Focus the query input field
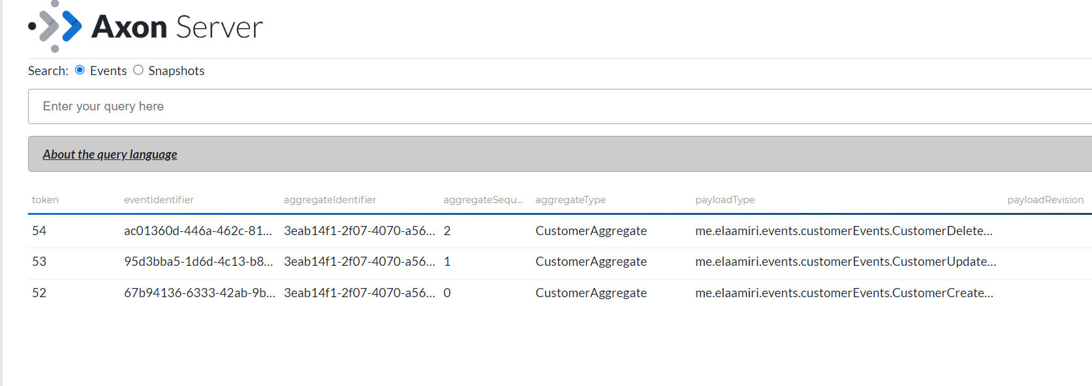 click(560, 106)
